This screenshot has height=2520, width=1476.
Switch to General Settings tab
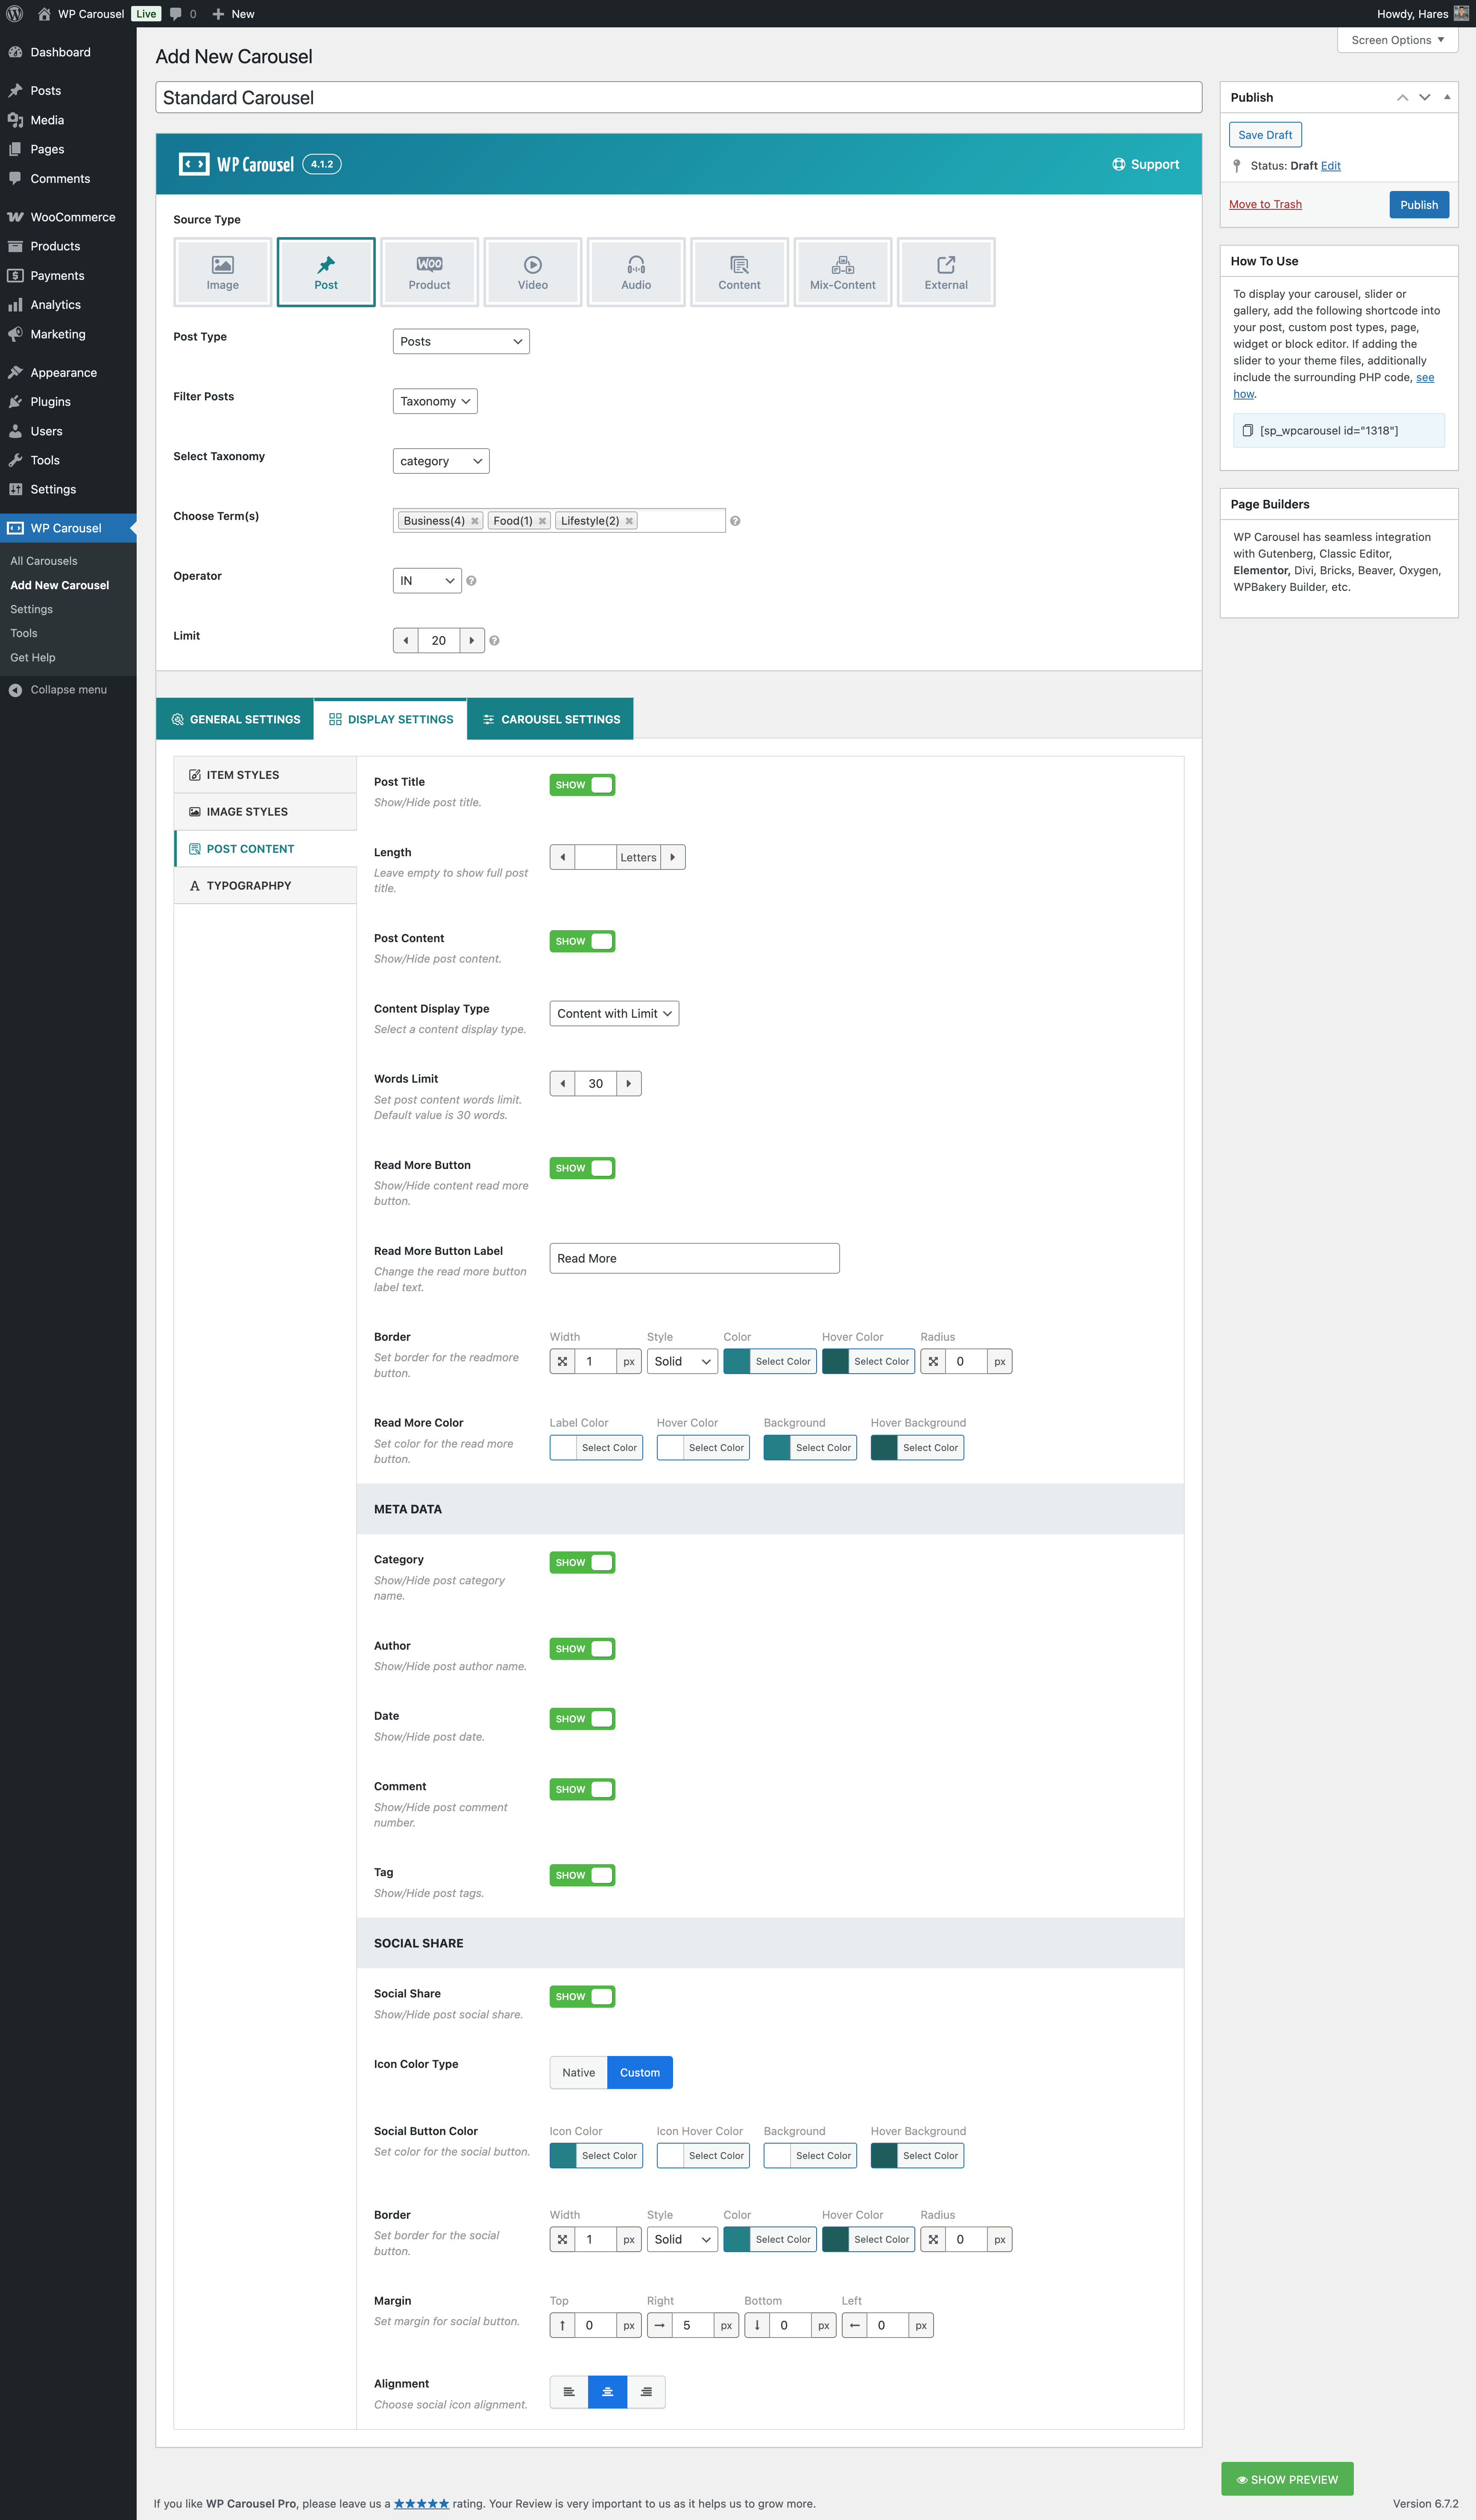235,720
